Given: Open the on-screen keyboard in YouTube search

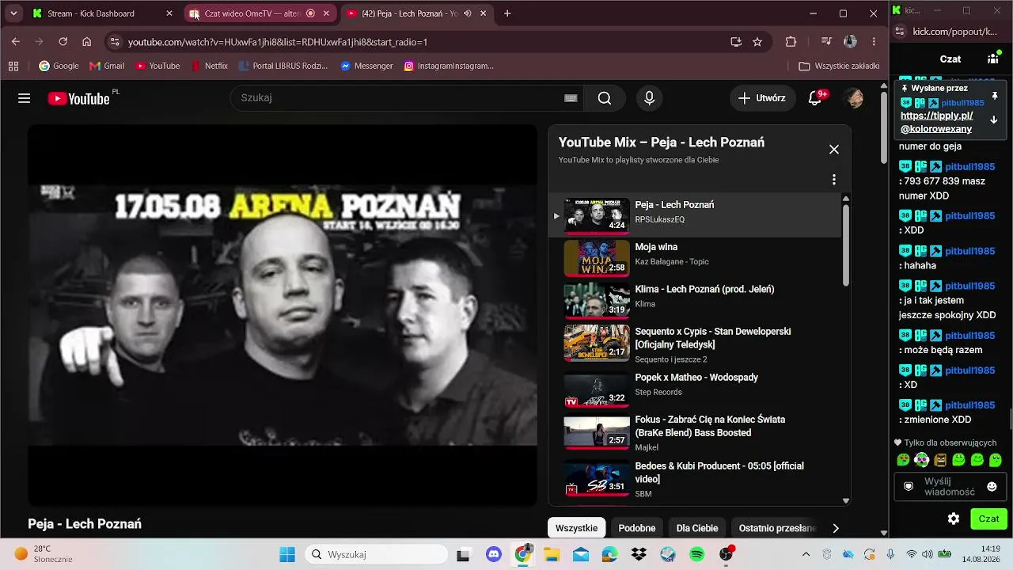Looking at the screenshot, I should tap(571, 98).
